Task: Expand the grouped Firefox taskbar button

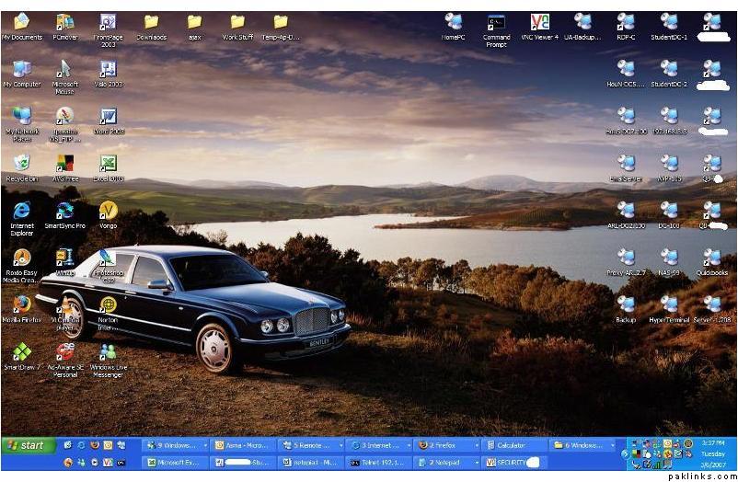Action: (x=446, y=445)
